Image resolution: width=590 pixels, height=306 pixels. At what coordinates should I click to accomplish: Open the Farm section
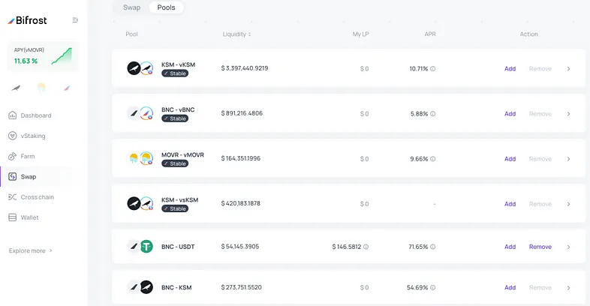pos(28,157)
